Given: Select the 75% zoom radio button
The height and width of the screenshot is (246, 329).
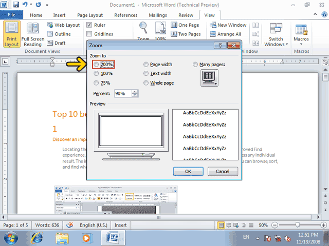Looking at the screenshot, I should (96, 83).
